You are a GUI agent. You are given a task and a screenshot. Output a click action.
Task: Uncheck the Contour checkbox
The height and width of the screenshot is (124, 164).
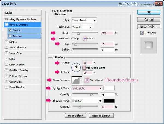pos(10,30)
